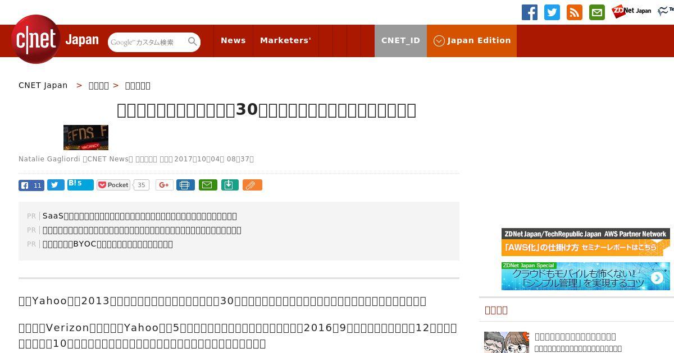Click the Pocket count bubble showing 35
This screenshot has height=353, width=674.
(142, 185)
